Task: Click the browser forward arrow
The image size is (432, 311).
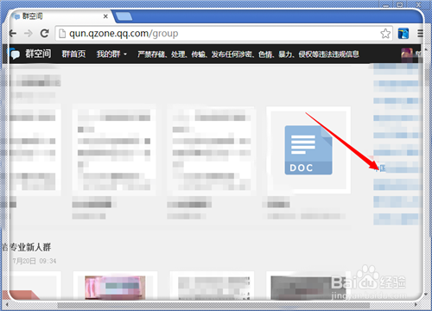Action: [x=29, y=34]
